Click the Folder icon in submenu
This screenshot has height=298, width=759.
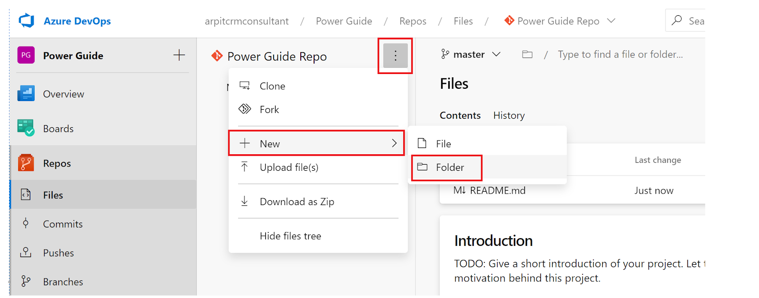point(422,167)
